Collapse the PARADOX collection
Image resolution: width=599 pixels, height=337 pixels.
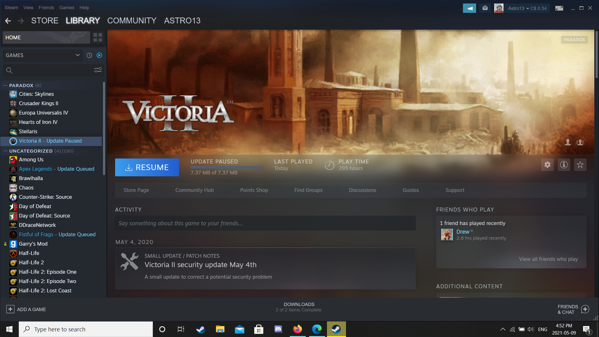coord(5,85)
